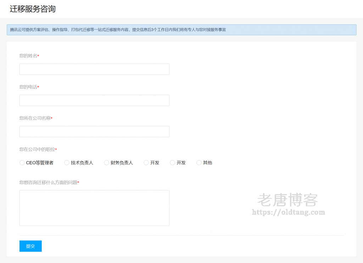Select the second 开发 radio button

[x=172, y=163]
